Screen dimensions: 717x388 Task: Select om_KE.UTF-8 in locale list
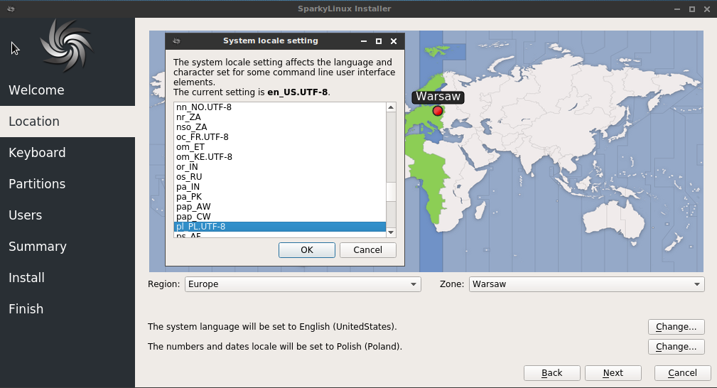coord(280,157)
